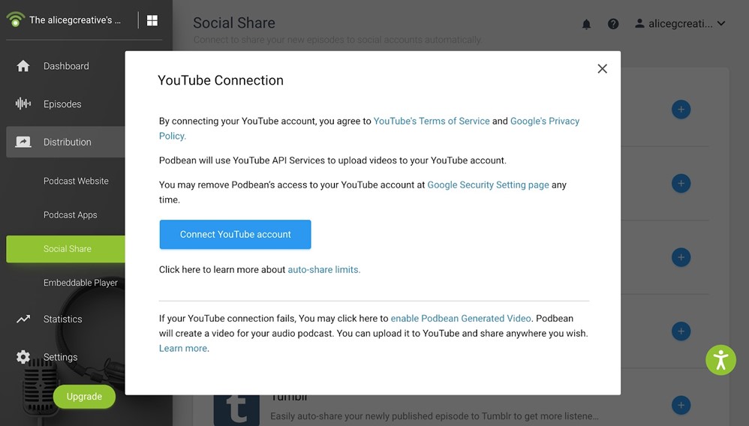Screen dimensions: 749x426
Task: Open YouTube's Terms of Service link
Action: (432, 121)
